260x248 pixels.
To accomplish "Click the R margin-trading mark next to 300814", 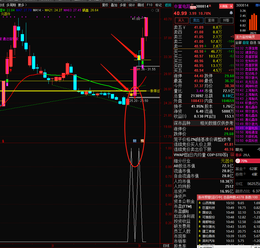I will [210, 6].
